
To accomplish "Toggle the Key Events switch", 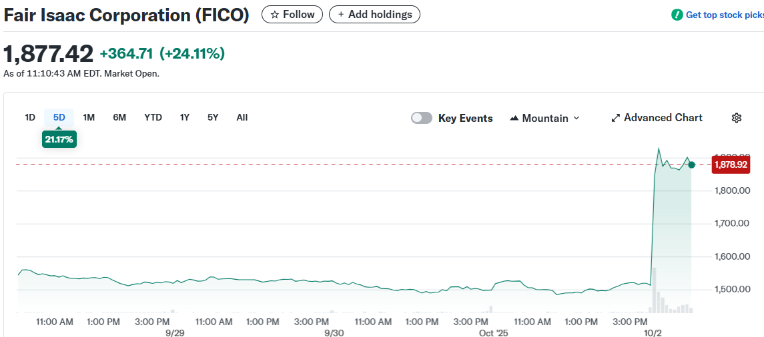I will coord(422,118).
